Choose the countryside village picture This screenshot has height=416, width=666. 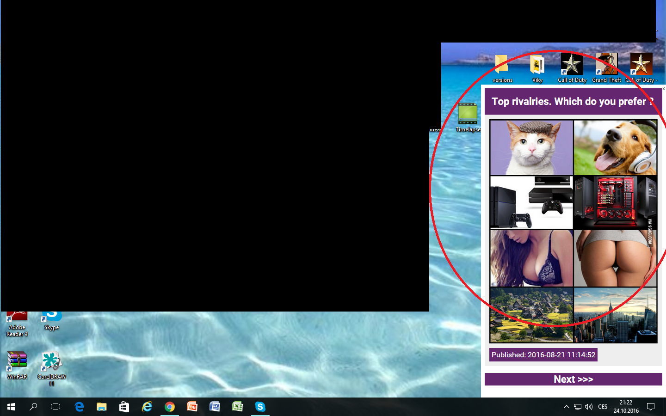(x=531, y=315)
